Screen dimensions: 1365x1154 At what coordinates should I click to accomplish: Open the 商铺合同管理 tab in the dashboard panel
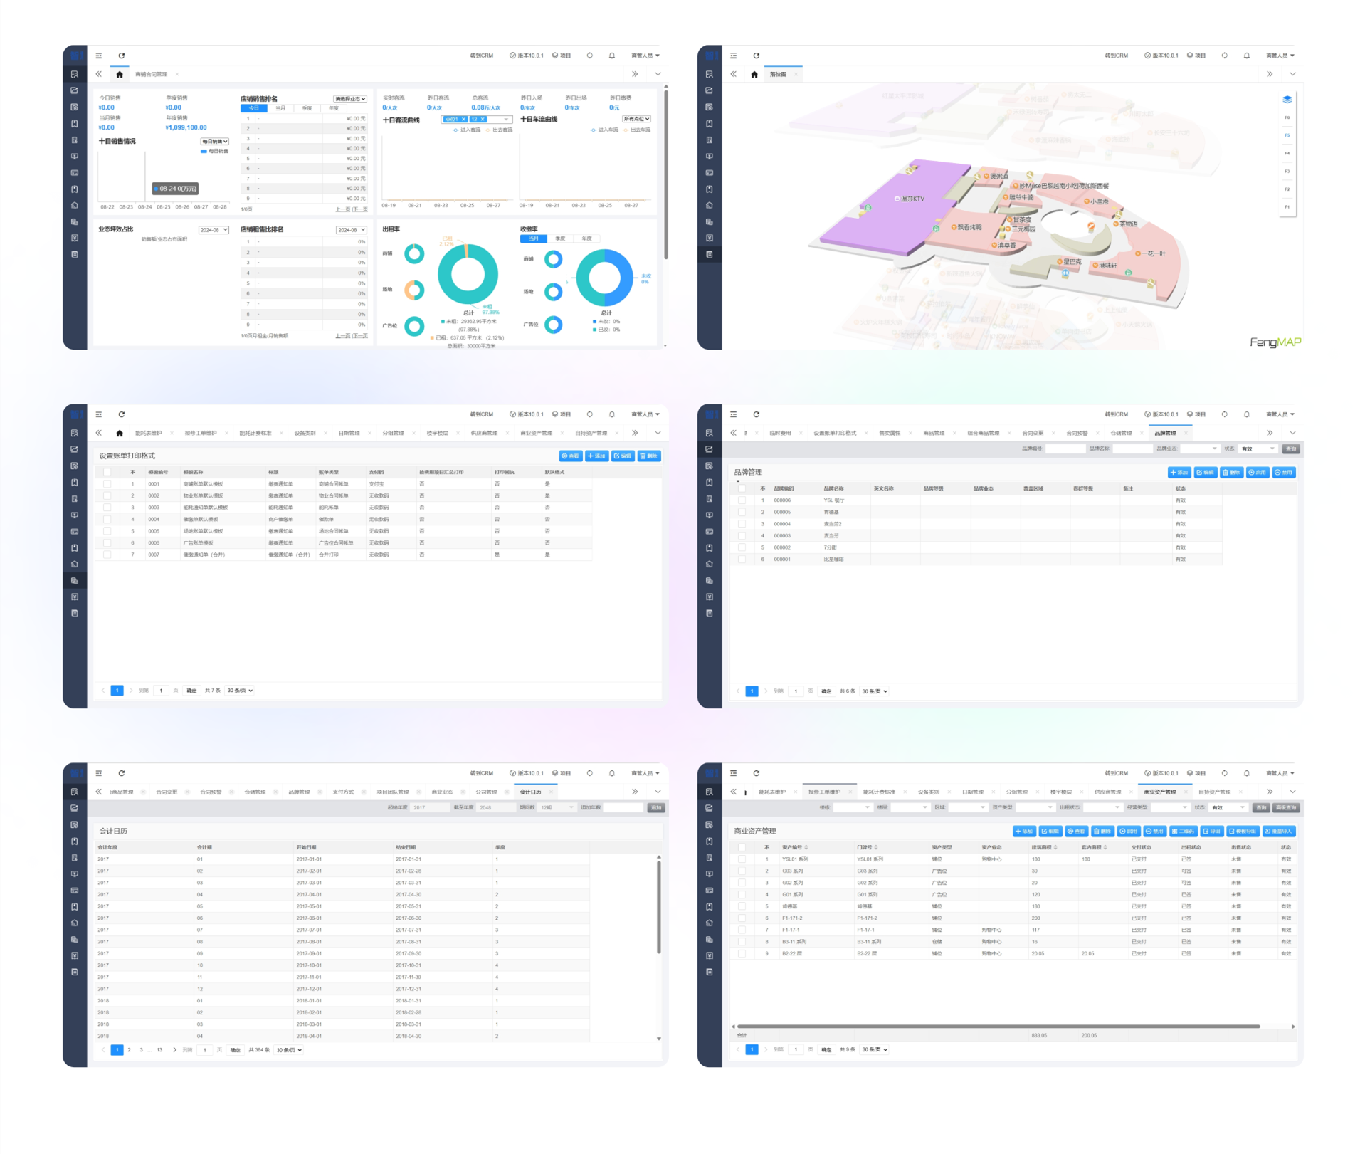[x=152, y=74]
